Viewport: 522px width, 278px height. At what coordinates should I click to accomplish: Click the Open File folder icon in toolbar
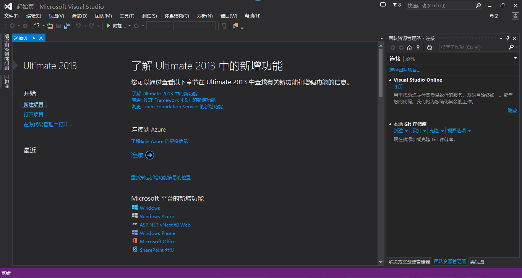tap(50, 26)
